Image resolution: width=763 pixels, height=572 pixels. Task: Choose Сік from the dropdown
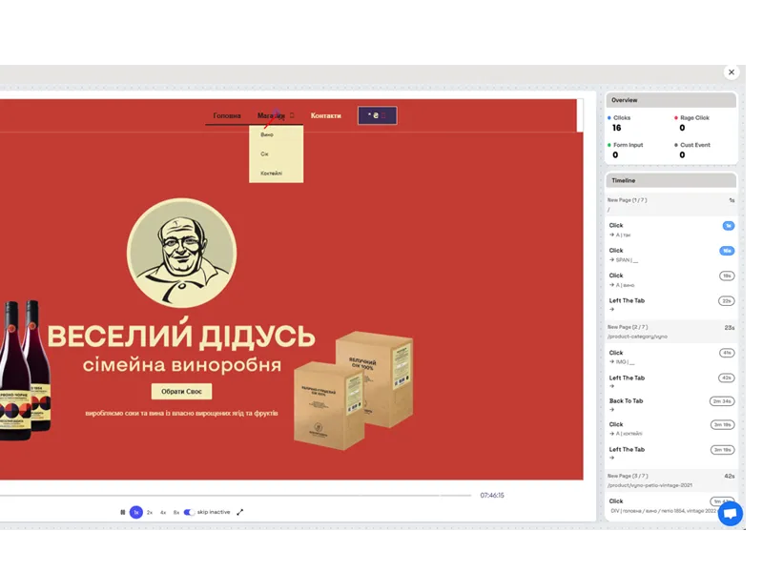[x=264, y=153]
